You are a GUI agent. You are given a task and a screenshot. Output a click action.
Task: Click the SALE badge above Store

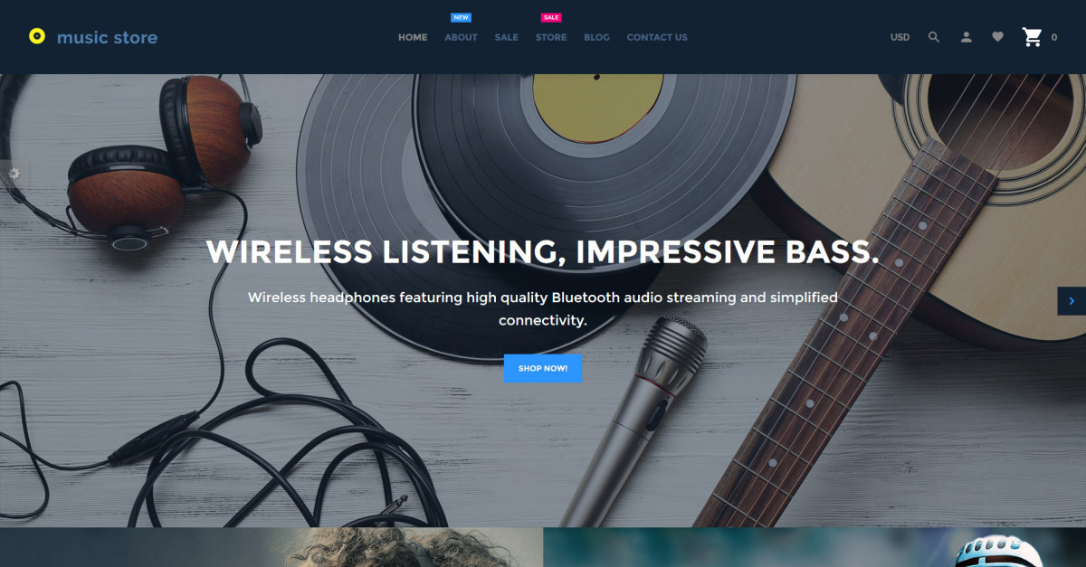[550, 17]
